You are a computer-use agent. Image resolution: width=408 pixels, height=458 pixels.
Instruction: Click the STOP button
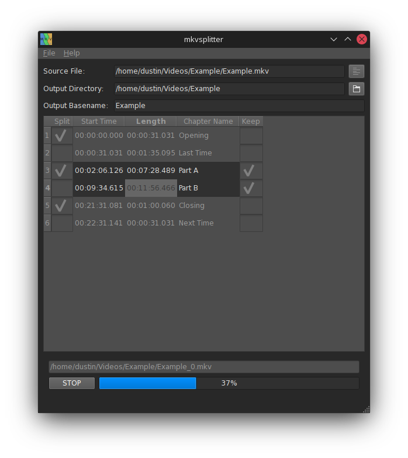(x=71, y=383)
